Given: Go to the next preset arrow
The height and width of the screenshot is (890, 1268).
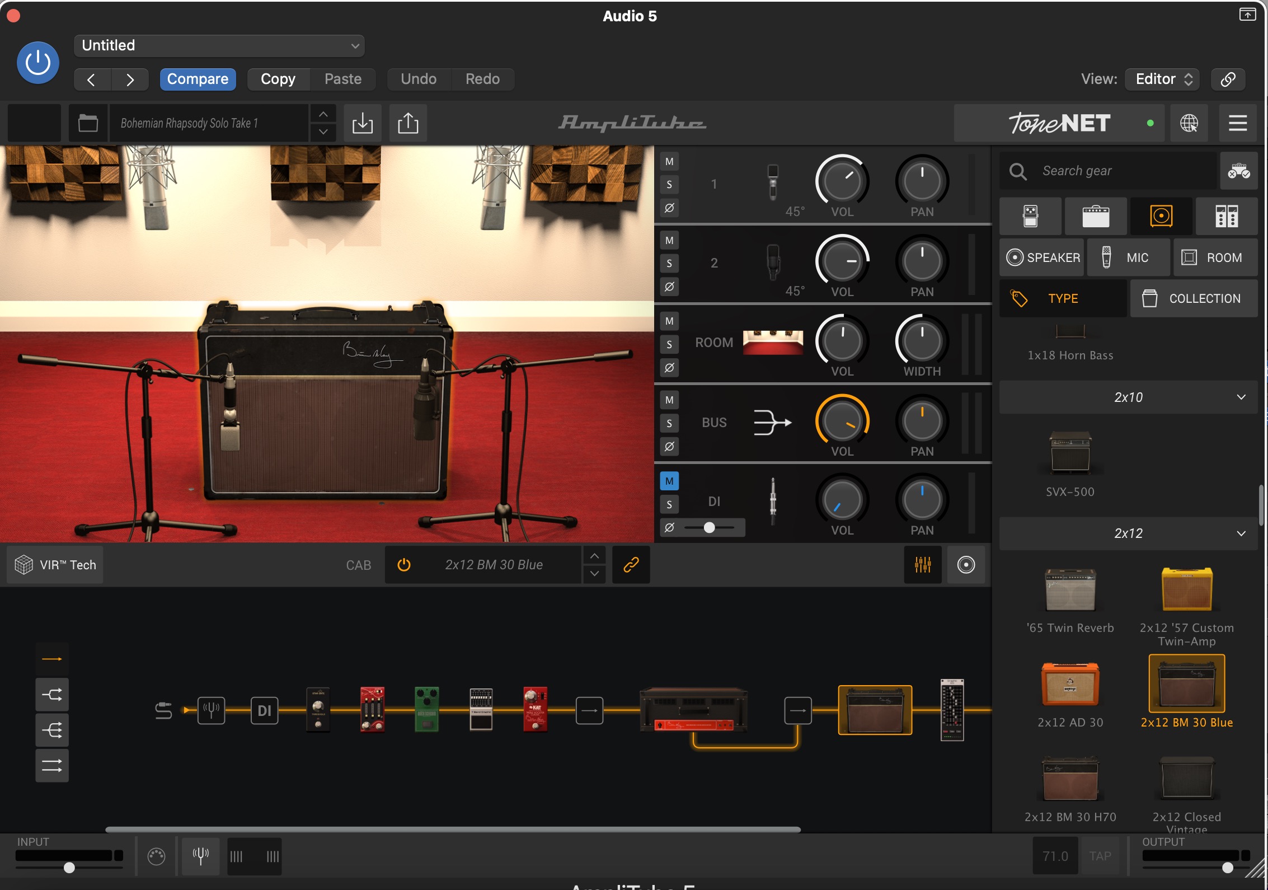Looking at the screenshot, I should [x=130, y=79].
